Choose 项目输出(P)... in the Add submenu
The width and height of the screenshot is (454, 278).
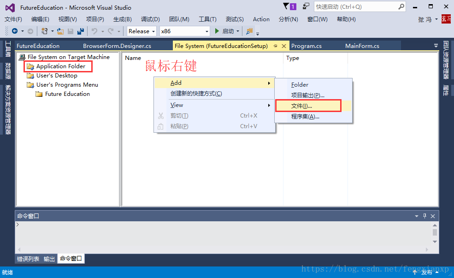pyautogui.click(x=313, y=95)
